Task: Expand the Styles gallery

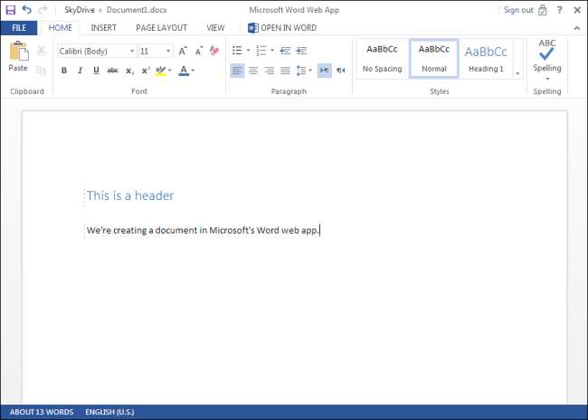Action: pyautogui.click(x=517, y=73)
